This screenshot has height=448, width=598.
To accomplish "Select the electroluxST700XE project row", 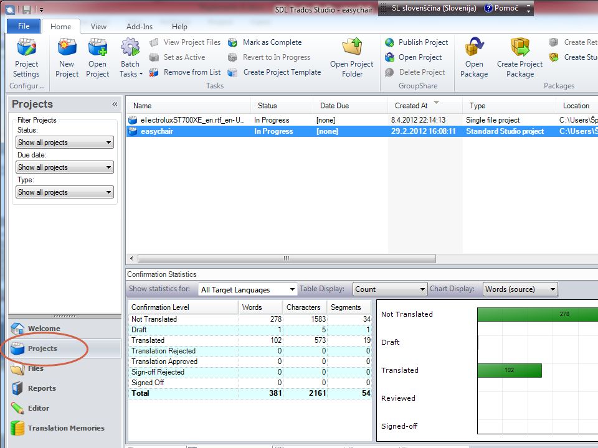I will pyautogui.click(x=363, y=120).
